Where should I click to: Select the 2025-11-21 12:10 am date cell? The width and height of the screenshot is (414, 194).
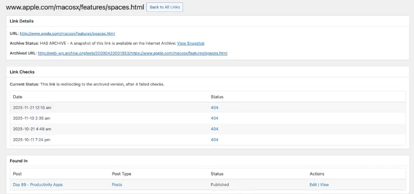pos(32,108)
